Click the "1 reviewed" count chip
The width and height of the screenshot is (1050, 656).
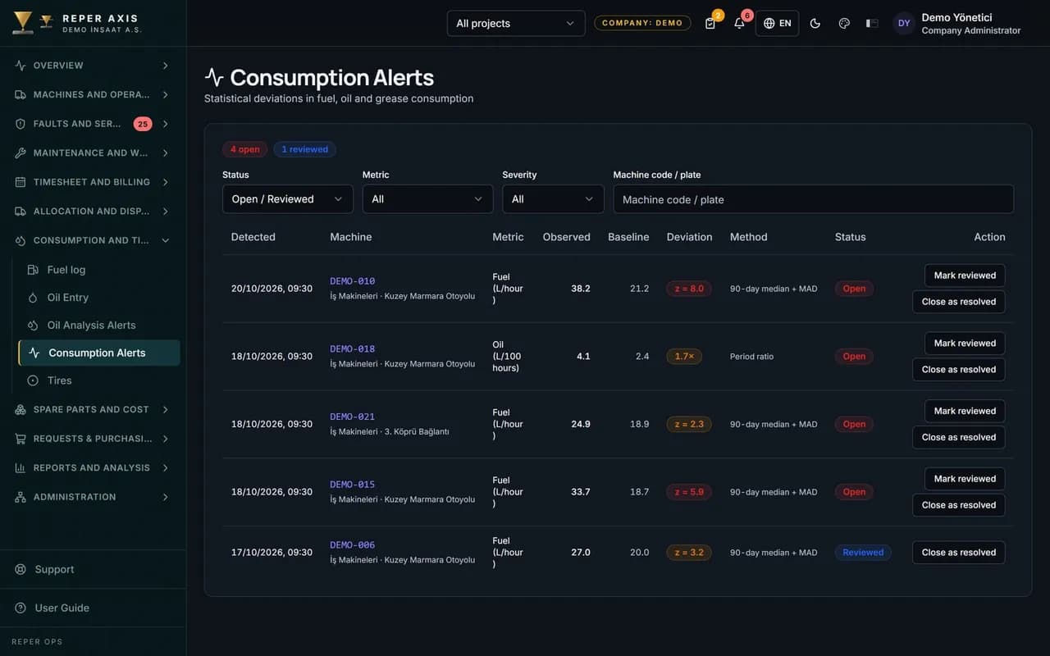pos(305,149)
